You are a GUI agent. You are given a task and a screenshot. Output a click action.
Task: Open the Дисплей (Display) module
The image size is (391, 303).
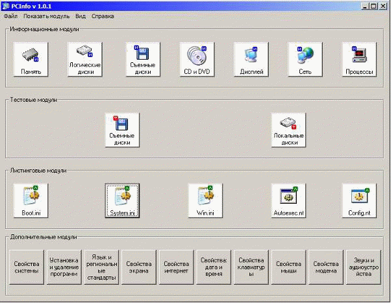click(x=251, y=60)
